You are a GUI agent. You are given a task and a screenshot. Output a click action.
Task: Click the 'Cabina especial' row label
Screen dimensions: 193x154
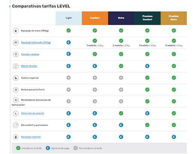(30, 78)
